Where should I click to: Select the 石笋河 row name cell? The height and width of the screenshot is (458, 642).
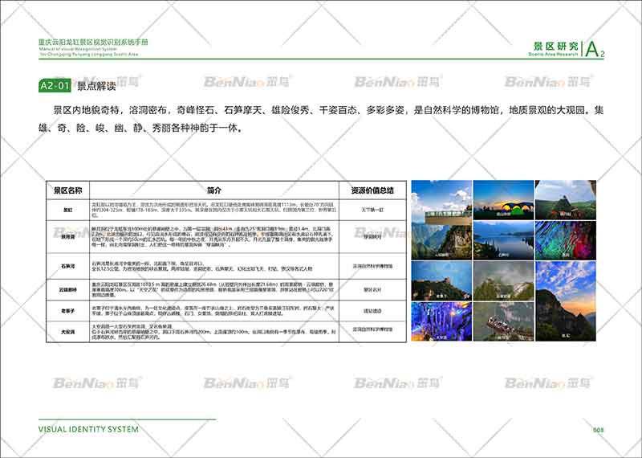tap(68, 266)
